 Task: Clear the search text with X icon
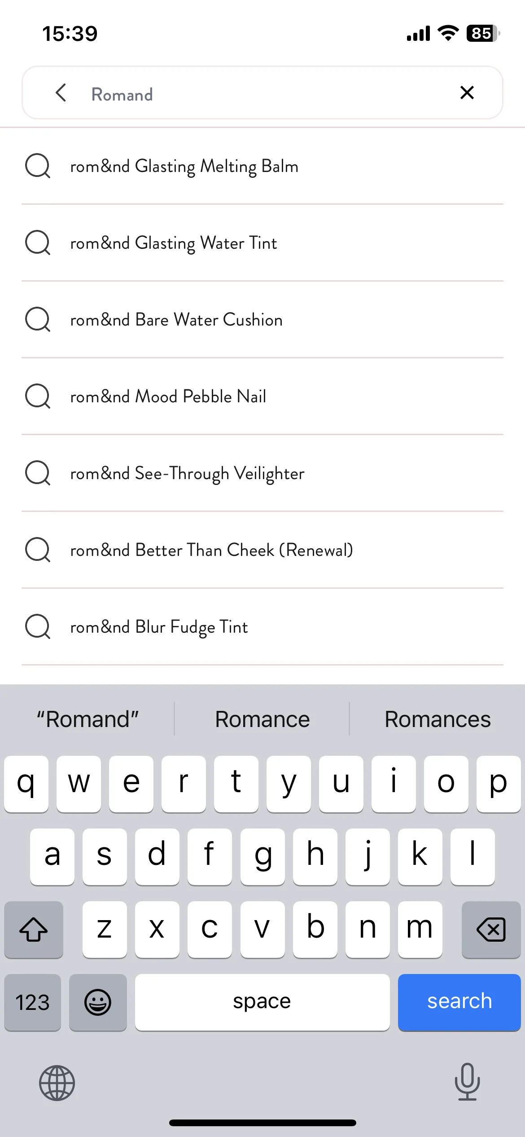click(x=467, y=93)
